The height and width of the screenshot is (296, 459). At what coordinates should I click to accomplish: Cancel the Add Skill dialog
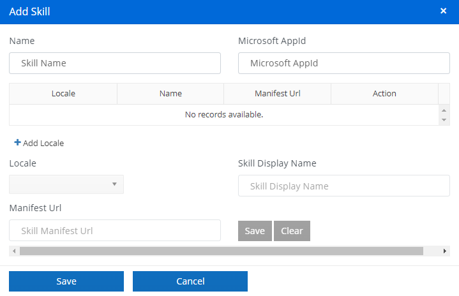(x=190, y=281)
